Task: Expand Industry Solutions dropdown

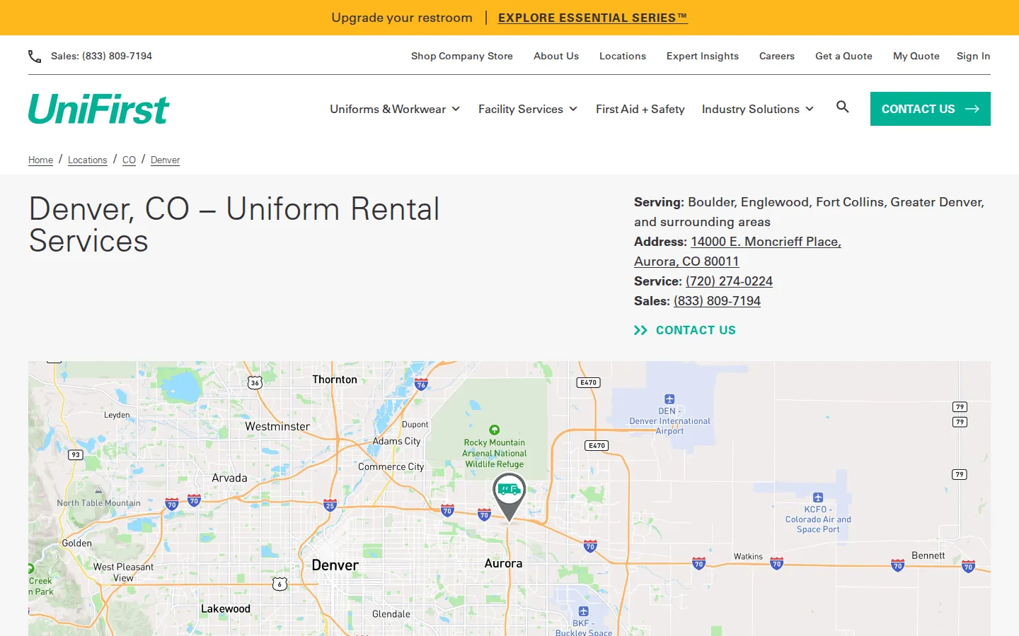Action: point(758,109)
